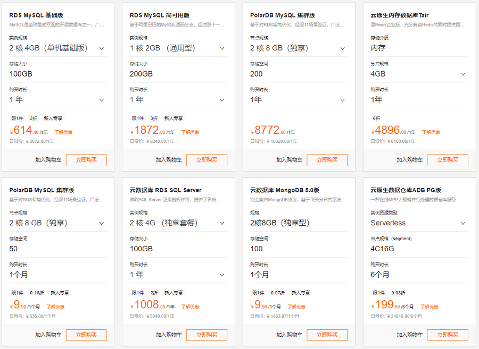
Task: Click the 云原生数据仓库ADB PG版 title
Action: click(406, 190)
